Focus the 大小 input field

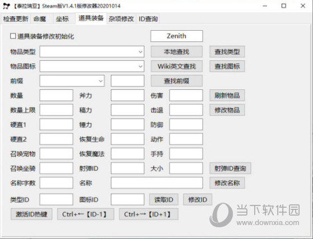click(x=186, y=168)
